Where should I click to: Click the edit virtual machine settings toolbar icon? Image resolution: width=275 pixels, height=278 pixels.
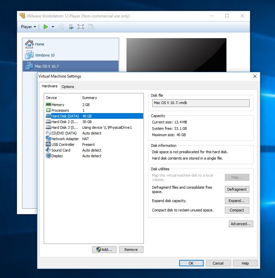pyautogui.click(x=71, y=27)
